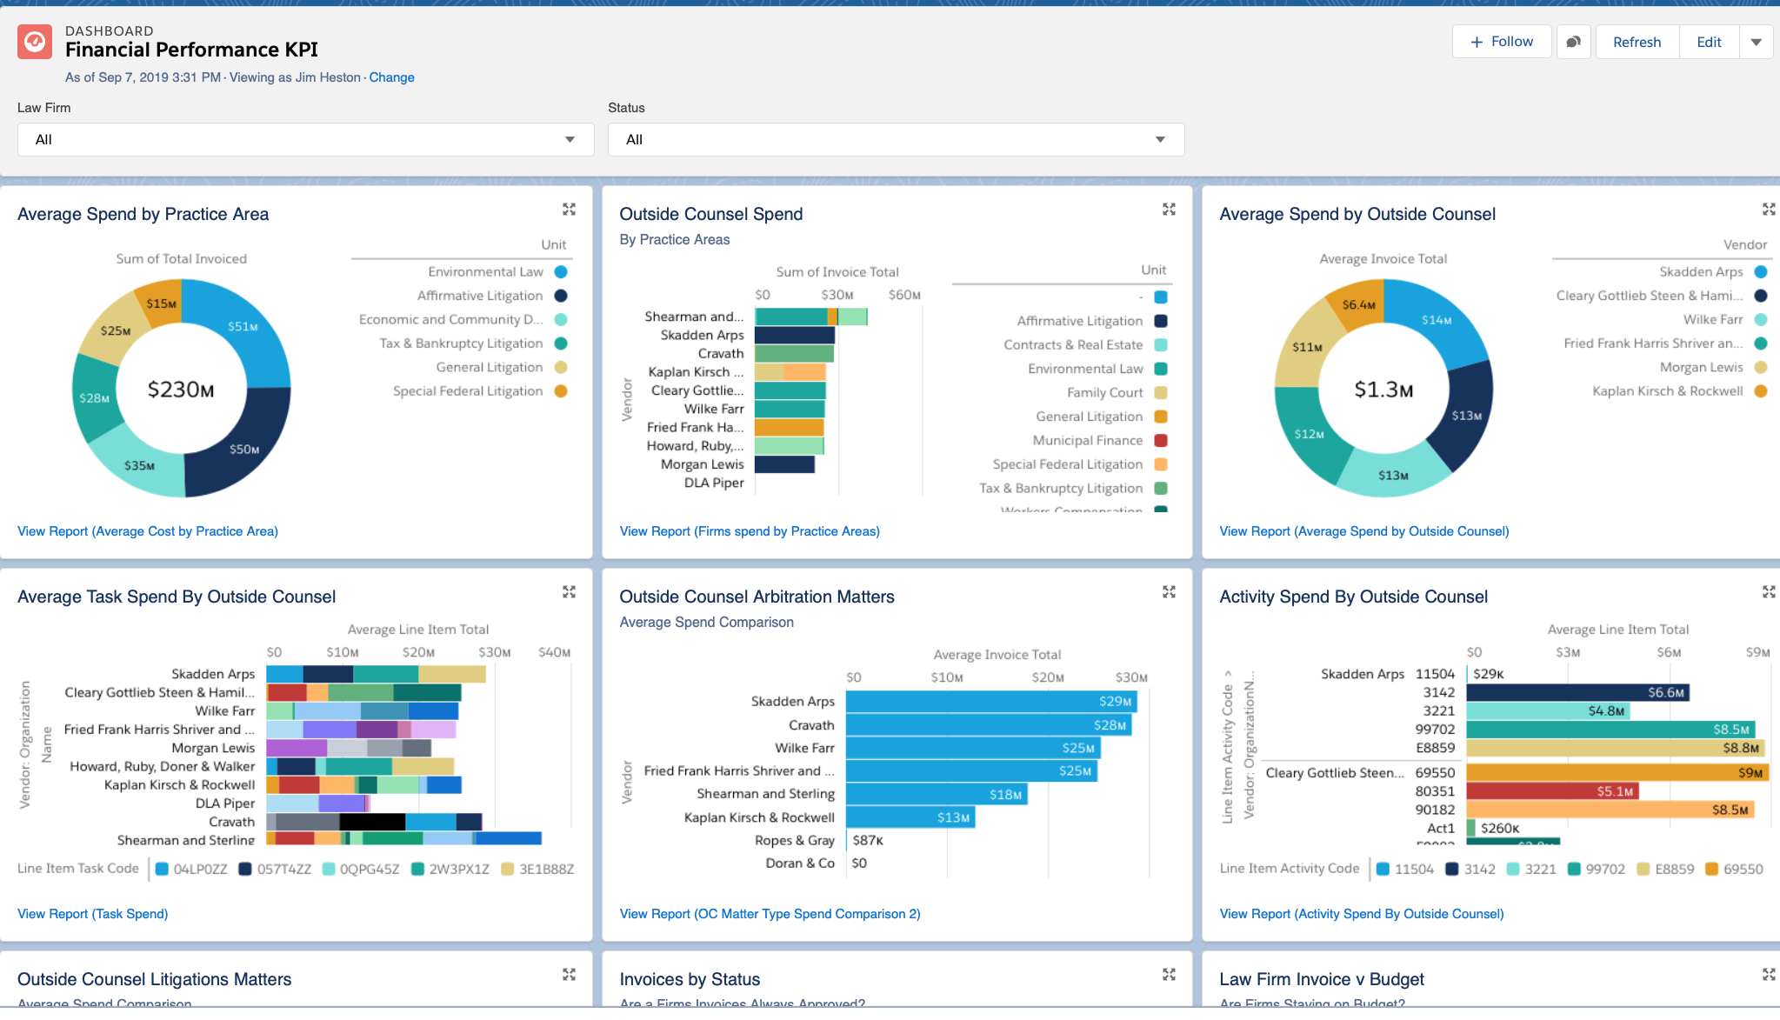
Task: Expand the Outside Counsel Spend widget
Action: click(1169, 209)
